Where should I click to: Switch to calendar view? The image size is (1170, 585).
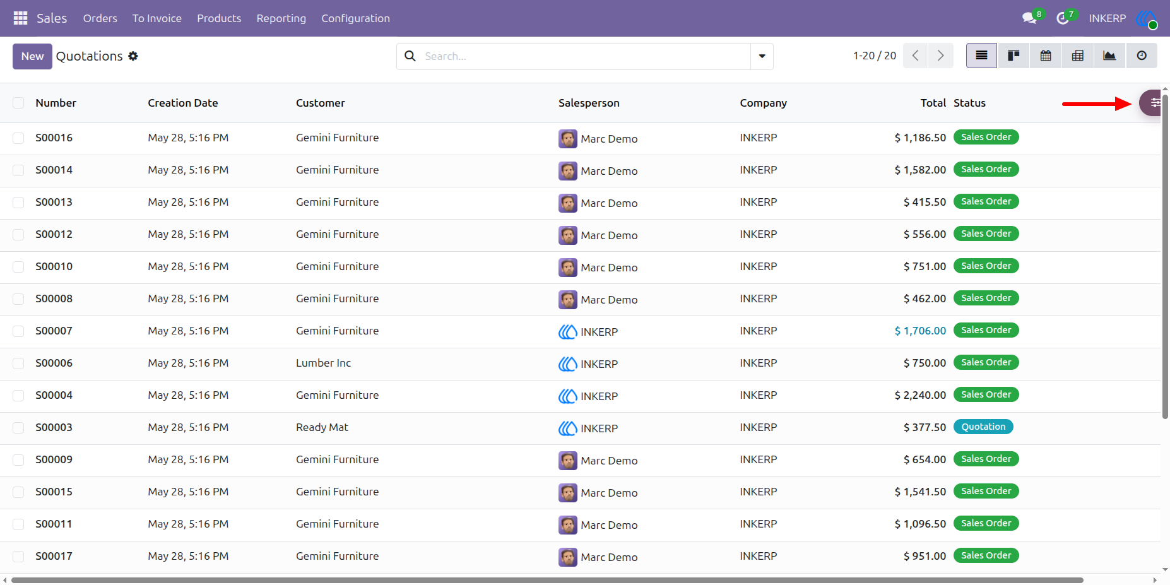click(1046, 56)
